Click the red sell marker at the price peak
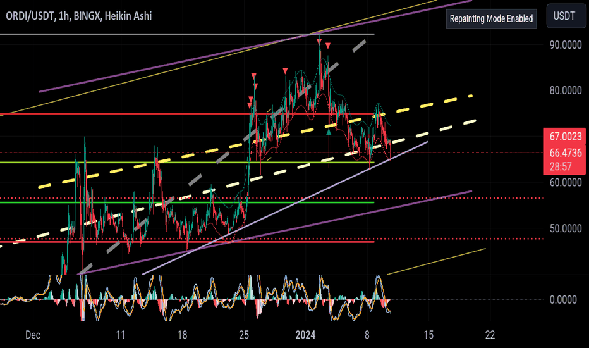The height and width of the screenshot is (348, 589). point(319,42)
